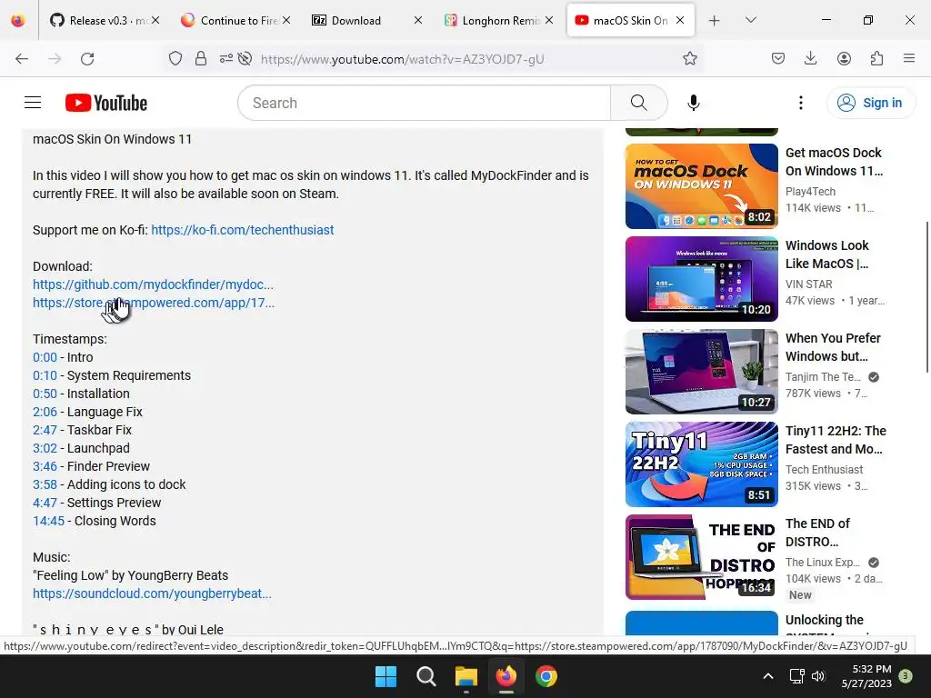Jump to 0:50 Installation timestamp
This screenshot has height=698, width=931.
(45, 394)
